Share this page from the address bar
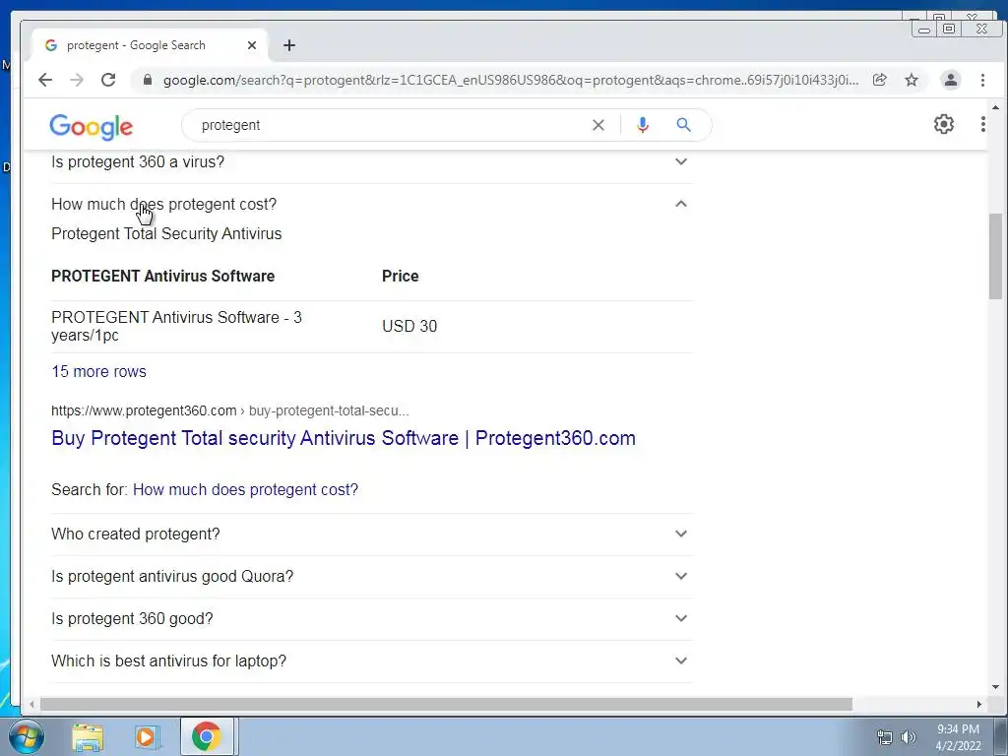The width and height of the screenshot is (1008, 756). point(879,80)
